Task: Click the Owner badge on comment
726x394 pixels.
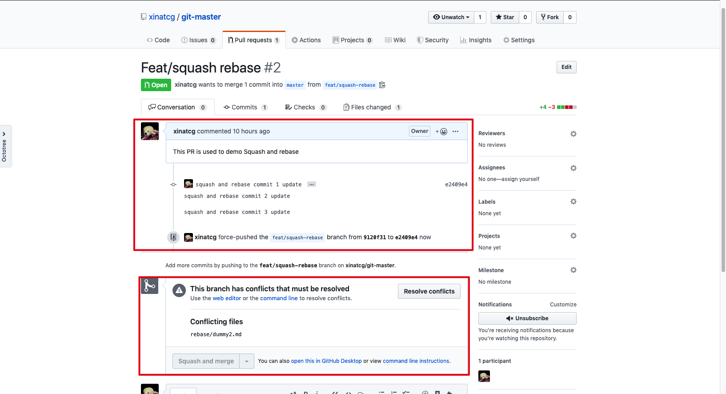Action: click(420, 131)
